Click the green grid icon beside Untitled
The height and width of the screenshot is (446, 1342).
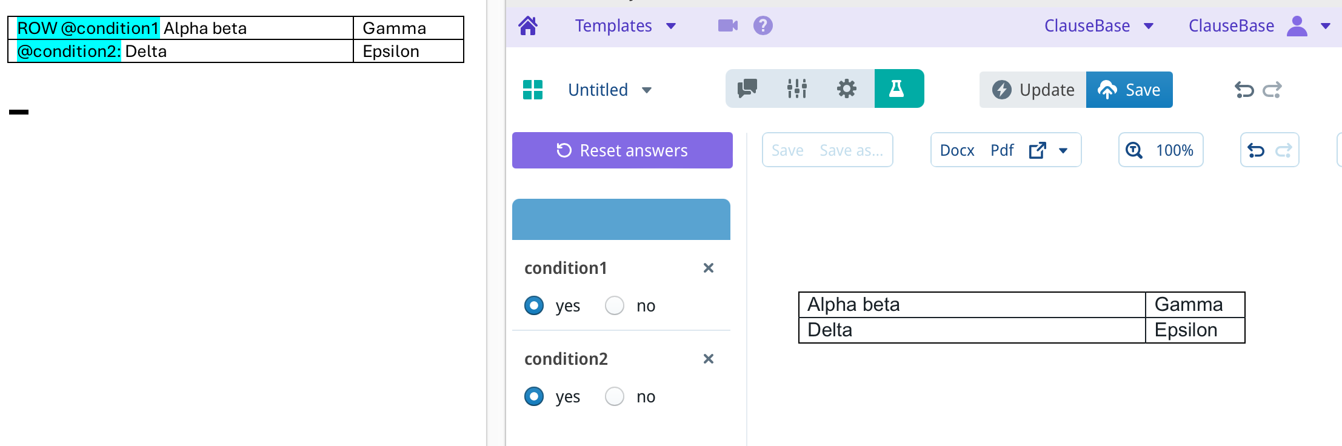533,90
